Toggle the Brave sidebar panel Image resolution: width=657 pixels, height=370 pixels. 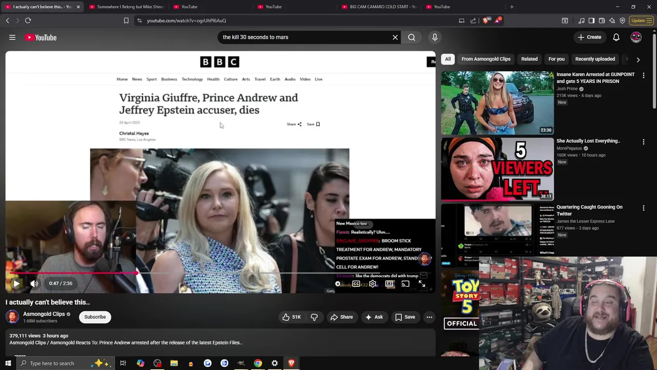pos(591,21)
